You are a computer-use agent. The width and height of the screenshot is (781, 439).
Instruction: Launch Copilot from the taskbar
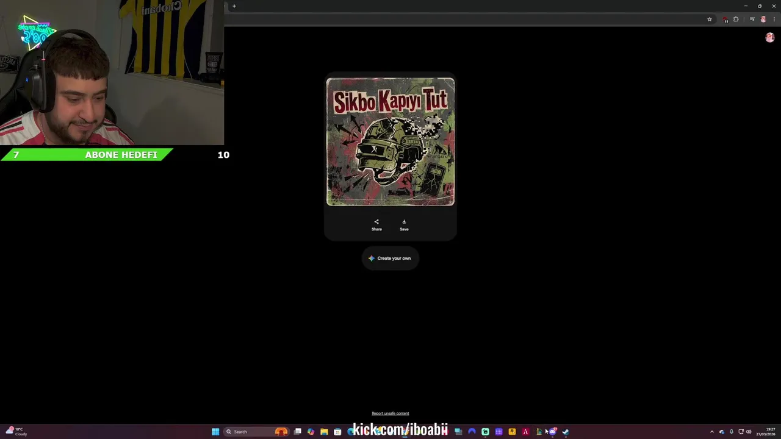coord(311,432)
